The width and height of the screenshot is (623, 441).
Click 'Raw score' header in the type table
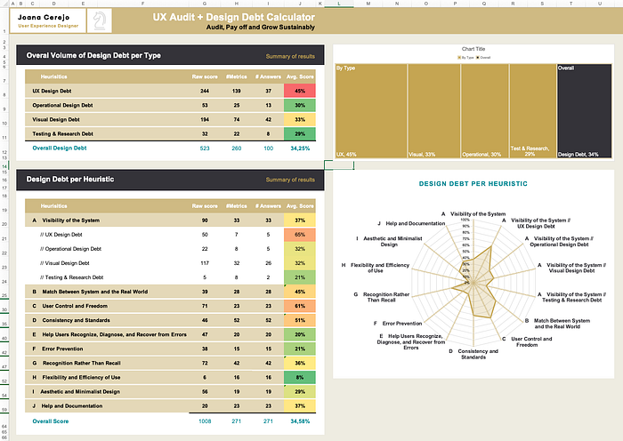205,76
